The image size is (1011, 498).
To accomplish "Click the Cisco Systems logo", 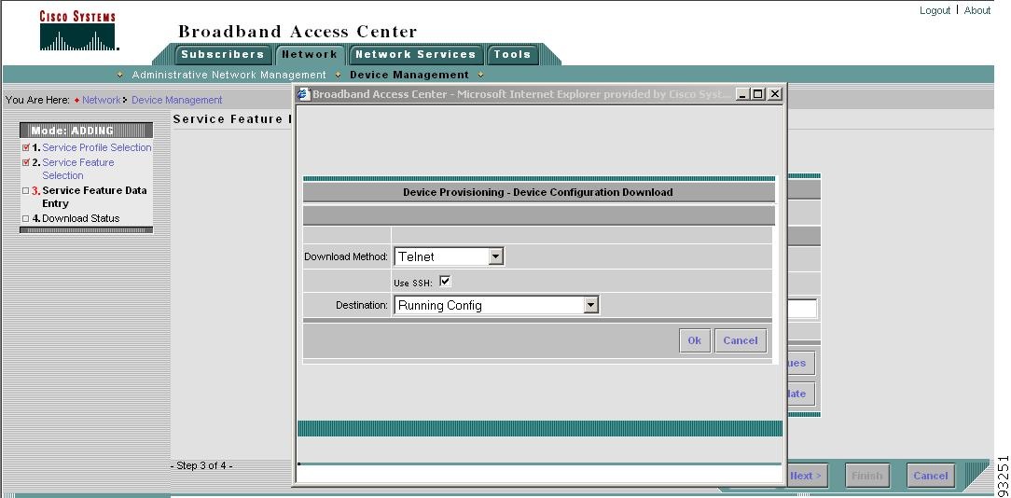I will pyautogui.click(x=78, y=31).
